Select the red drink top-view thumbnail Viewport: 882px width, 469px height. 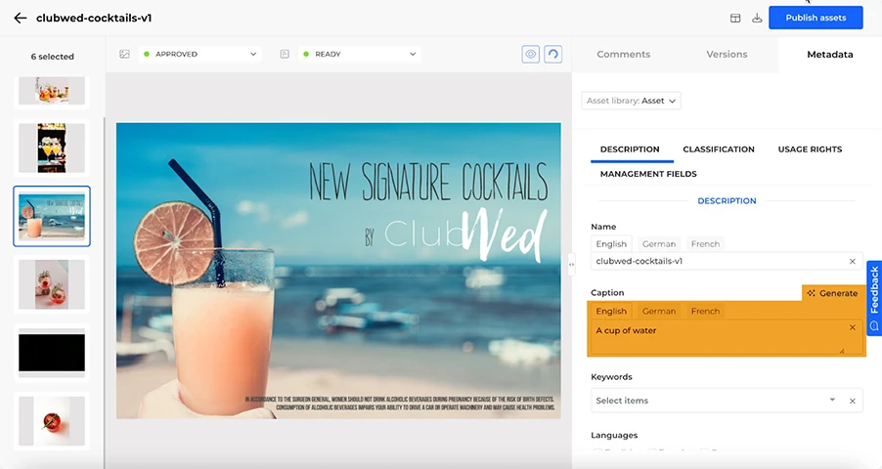click(52, 421)
